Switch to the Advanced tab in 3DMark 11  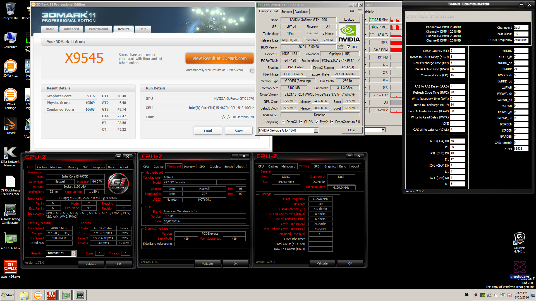pyautogui.click(x=71, y=29)
